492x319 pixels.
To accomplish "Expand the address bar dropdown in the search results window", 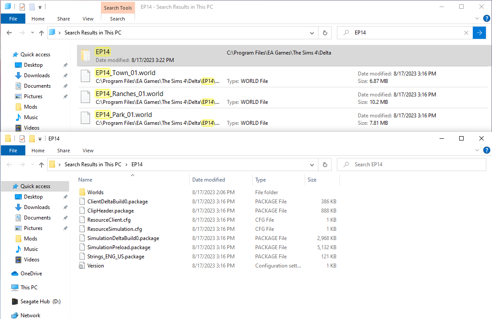I will [312, 33].
